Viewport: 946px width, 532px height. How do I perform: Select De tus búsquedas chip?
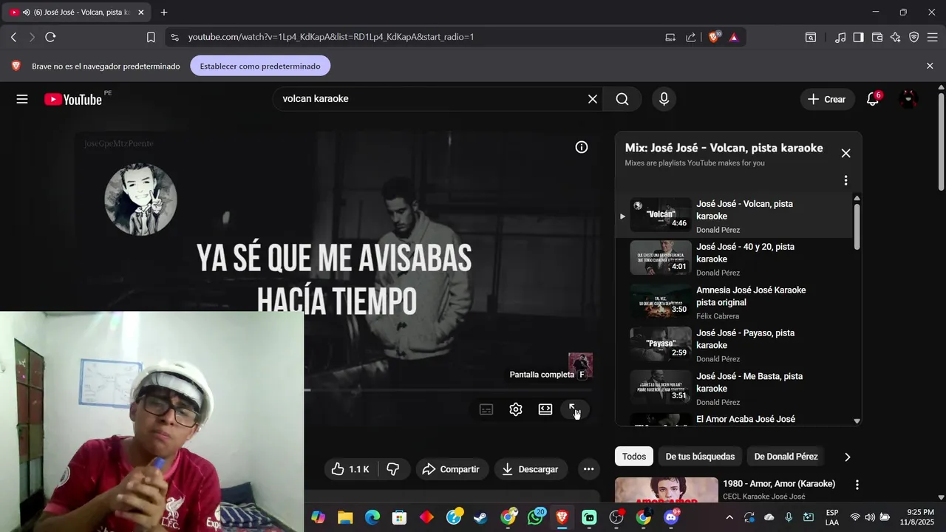click(x=700, y=457)
